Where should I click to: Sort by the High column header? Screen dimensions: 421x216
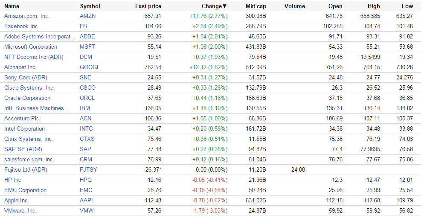coord(374,6)
